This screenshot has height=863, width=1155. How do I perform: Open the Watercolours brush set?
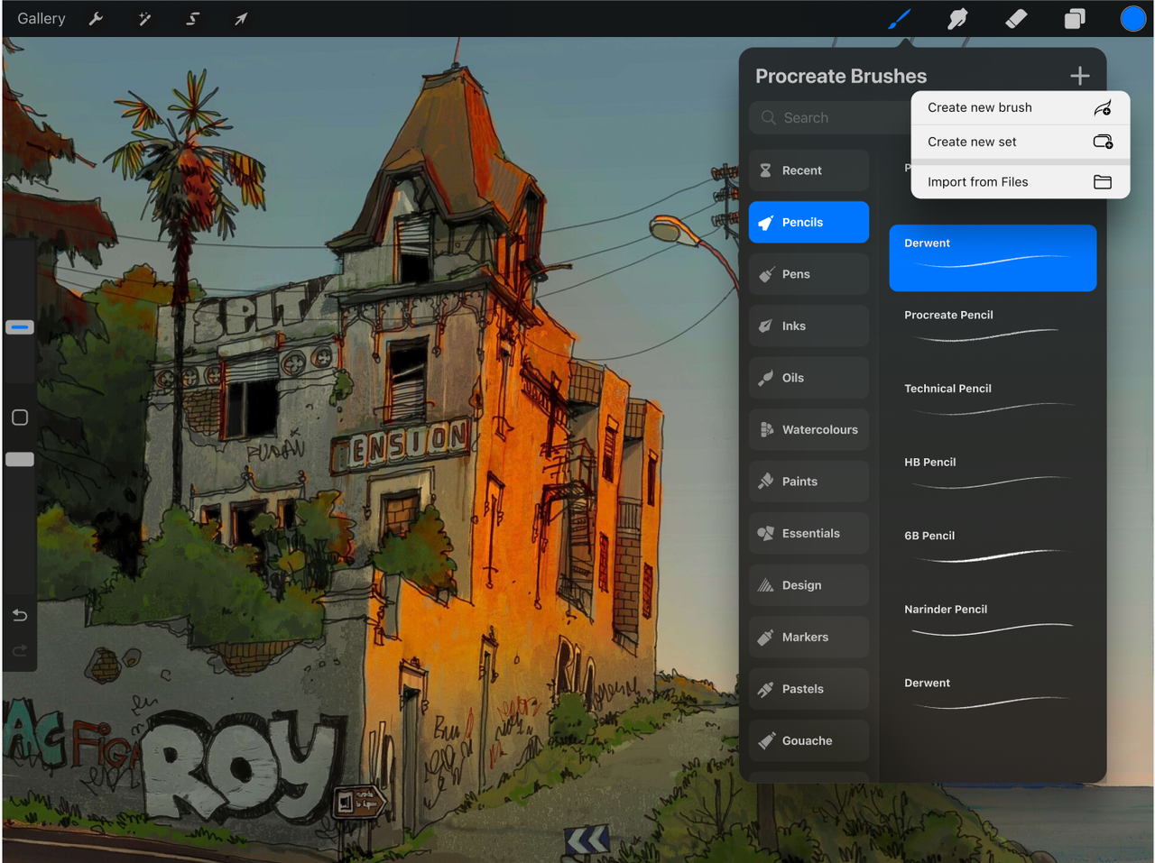(808, 429)
